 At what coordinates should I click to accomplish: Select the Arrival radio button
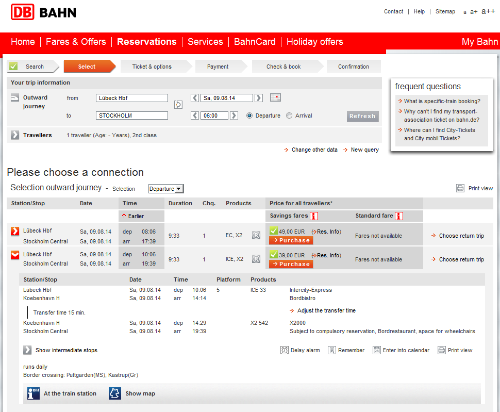(289, 116)
